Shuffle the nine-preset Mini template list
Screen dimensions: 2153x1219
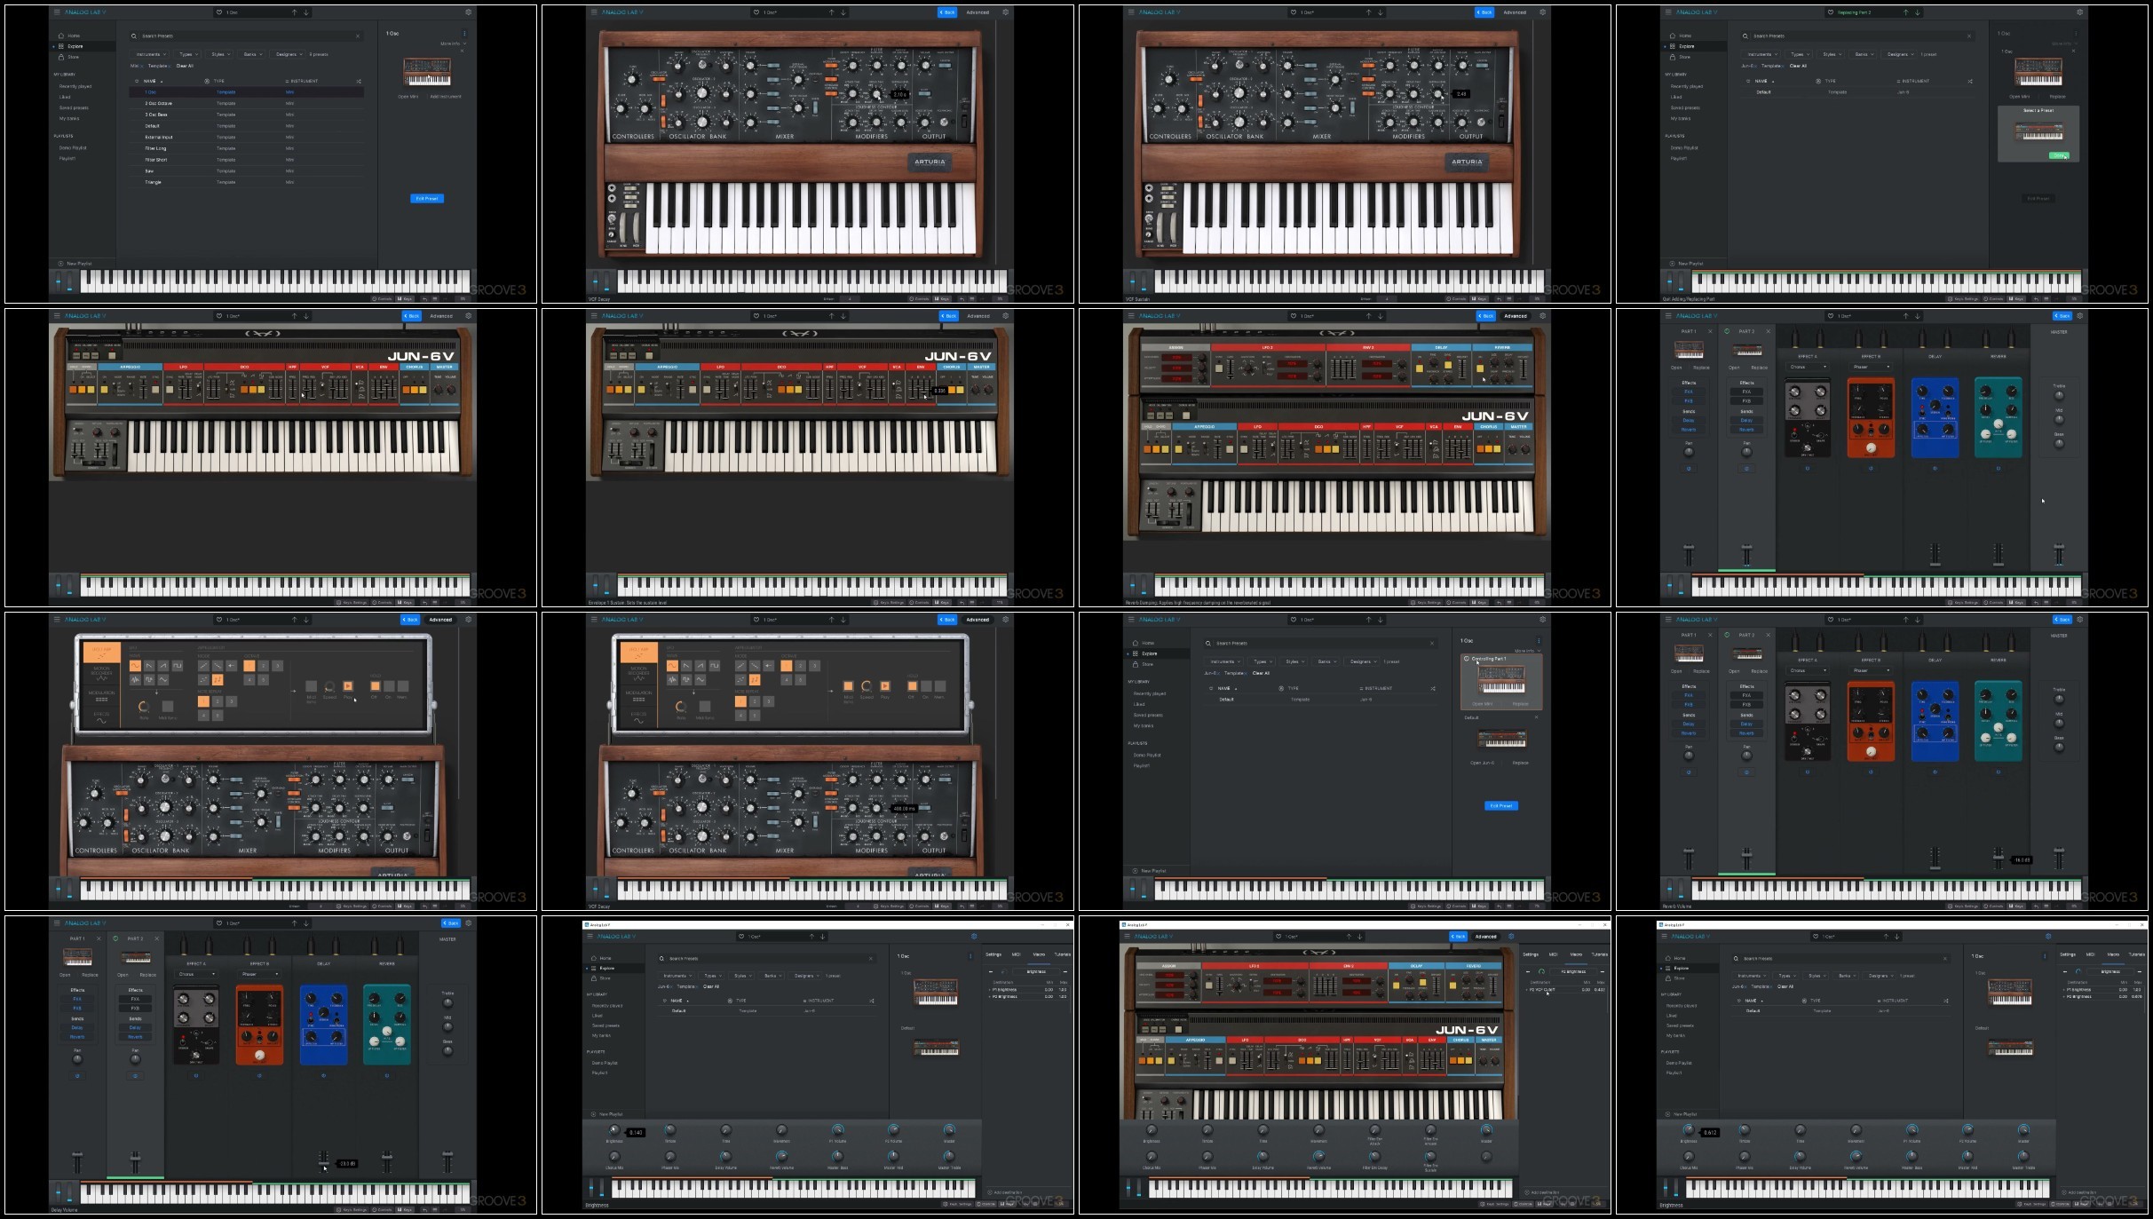(x=359, y=81)
